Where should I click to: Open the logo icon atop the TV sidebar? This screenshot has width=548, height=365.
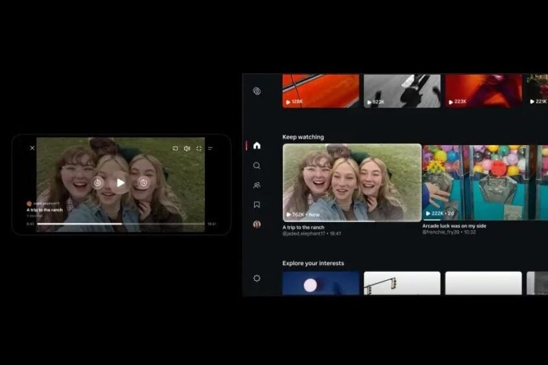[x=257, y=91]
